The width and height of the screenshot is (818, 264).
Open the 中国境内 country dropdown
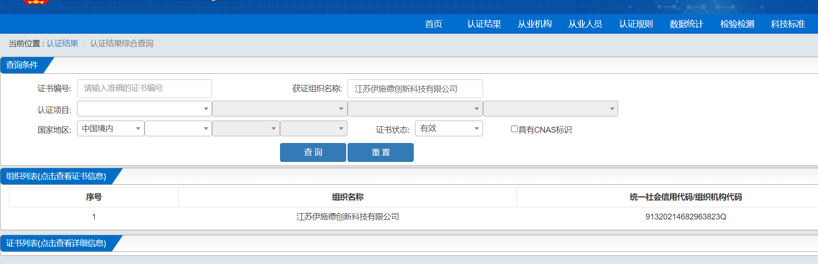[x=111, y=129]
